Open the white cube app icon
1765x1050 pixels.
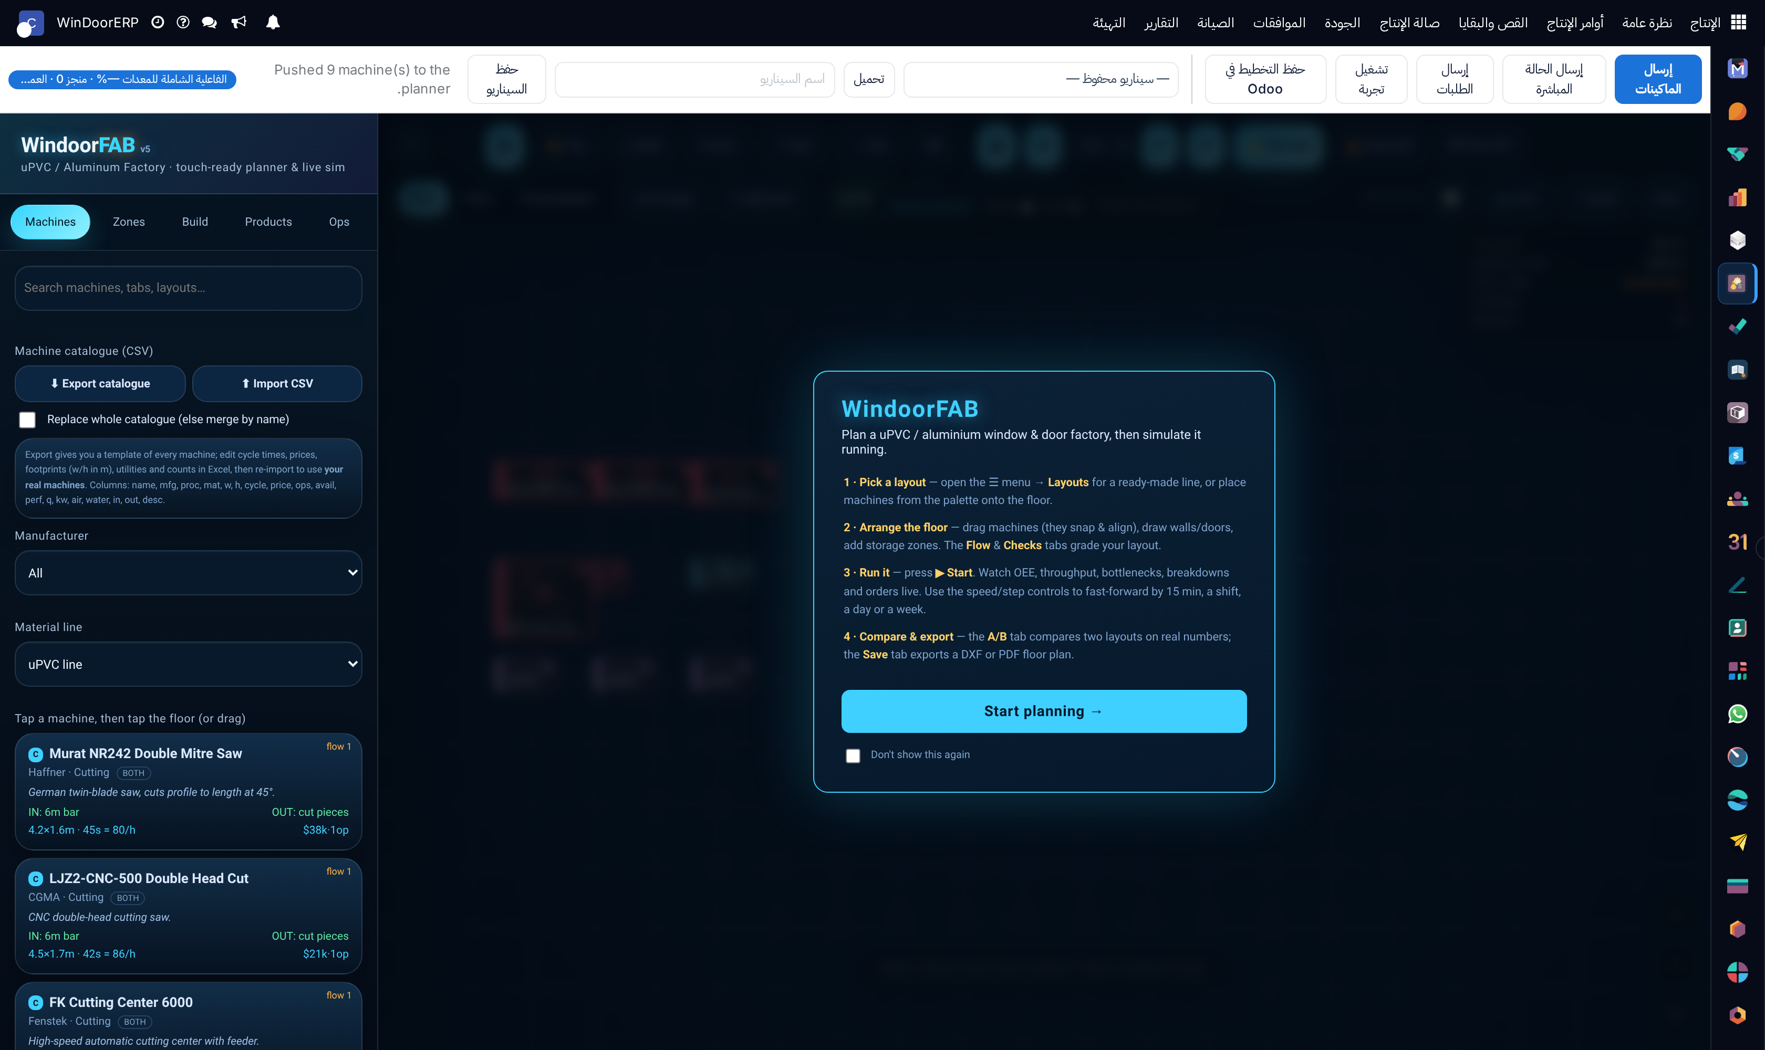[x=1737, y=240]
